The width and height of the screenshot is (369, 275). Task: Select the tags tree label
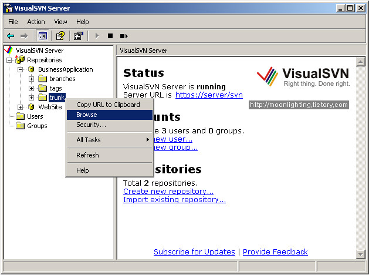56,88
